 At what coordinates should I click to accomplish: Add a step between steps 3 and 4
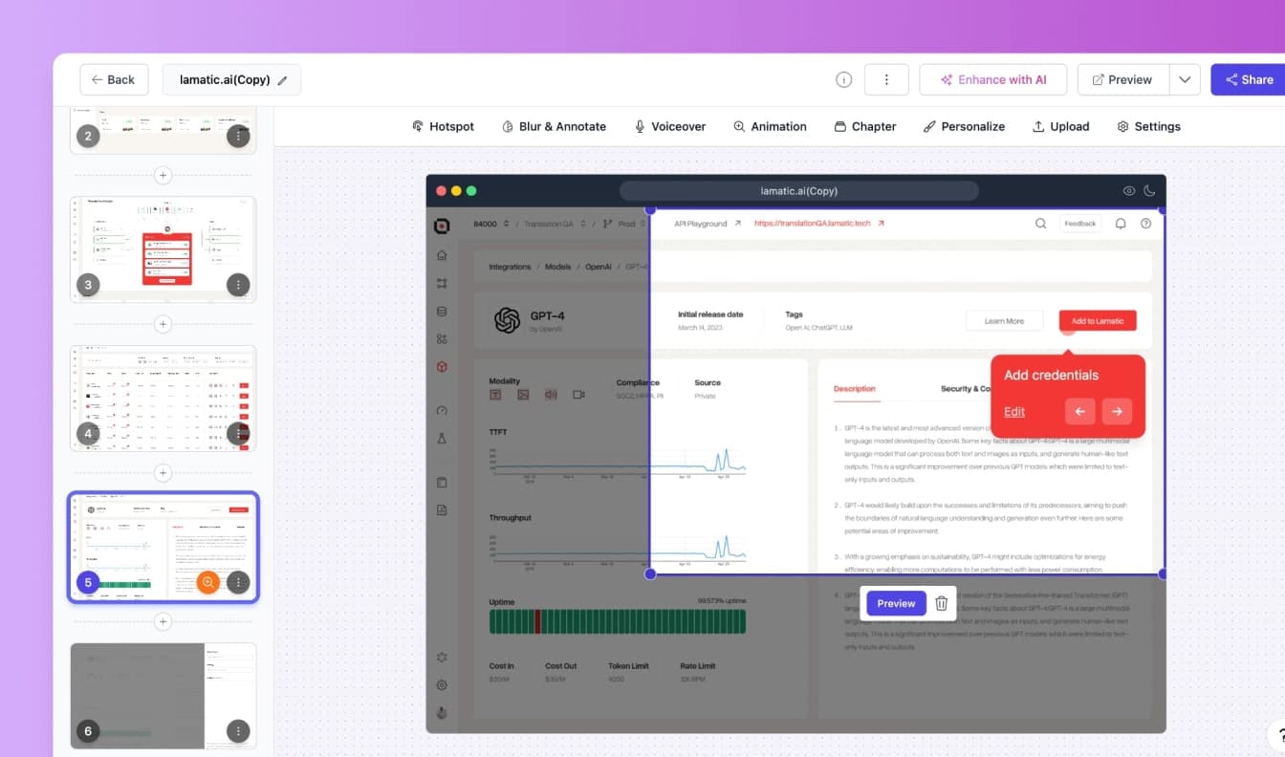(163, 324)
